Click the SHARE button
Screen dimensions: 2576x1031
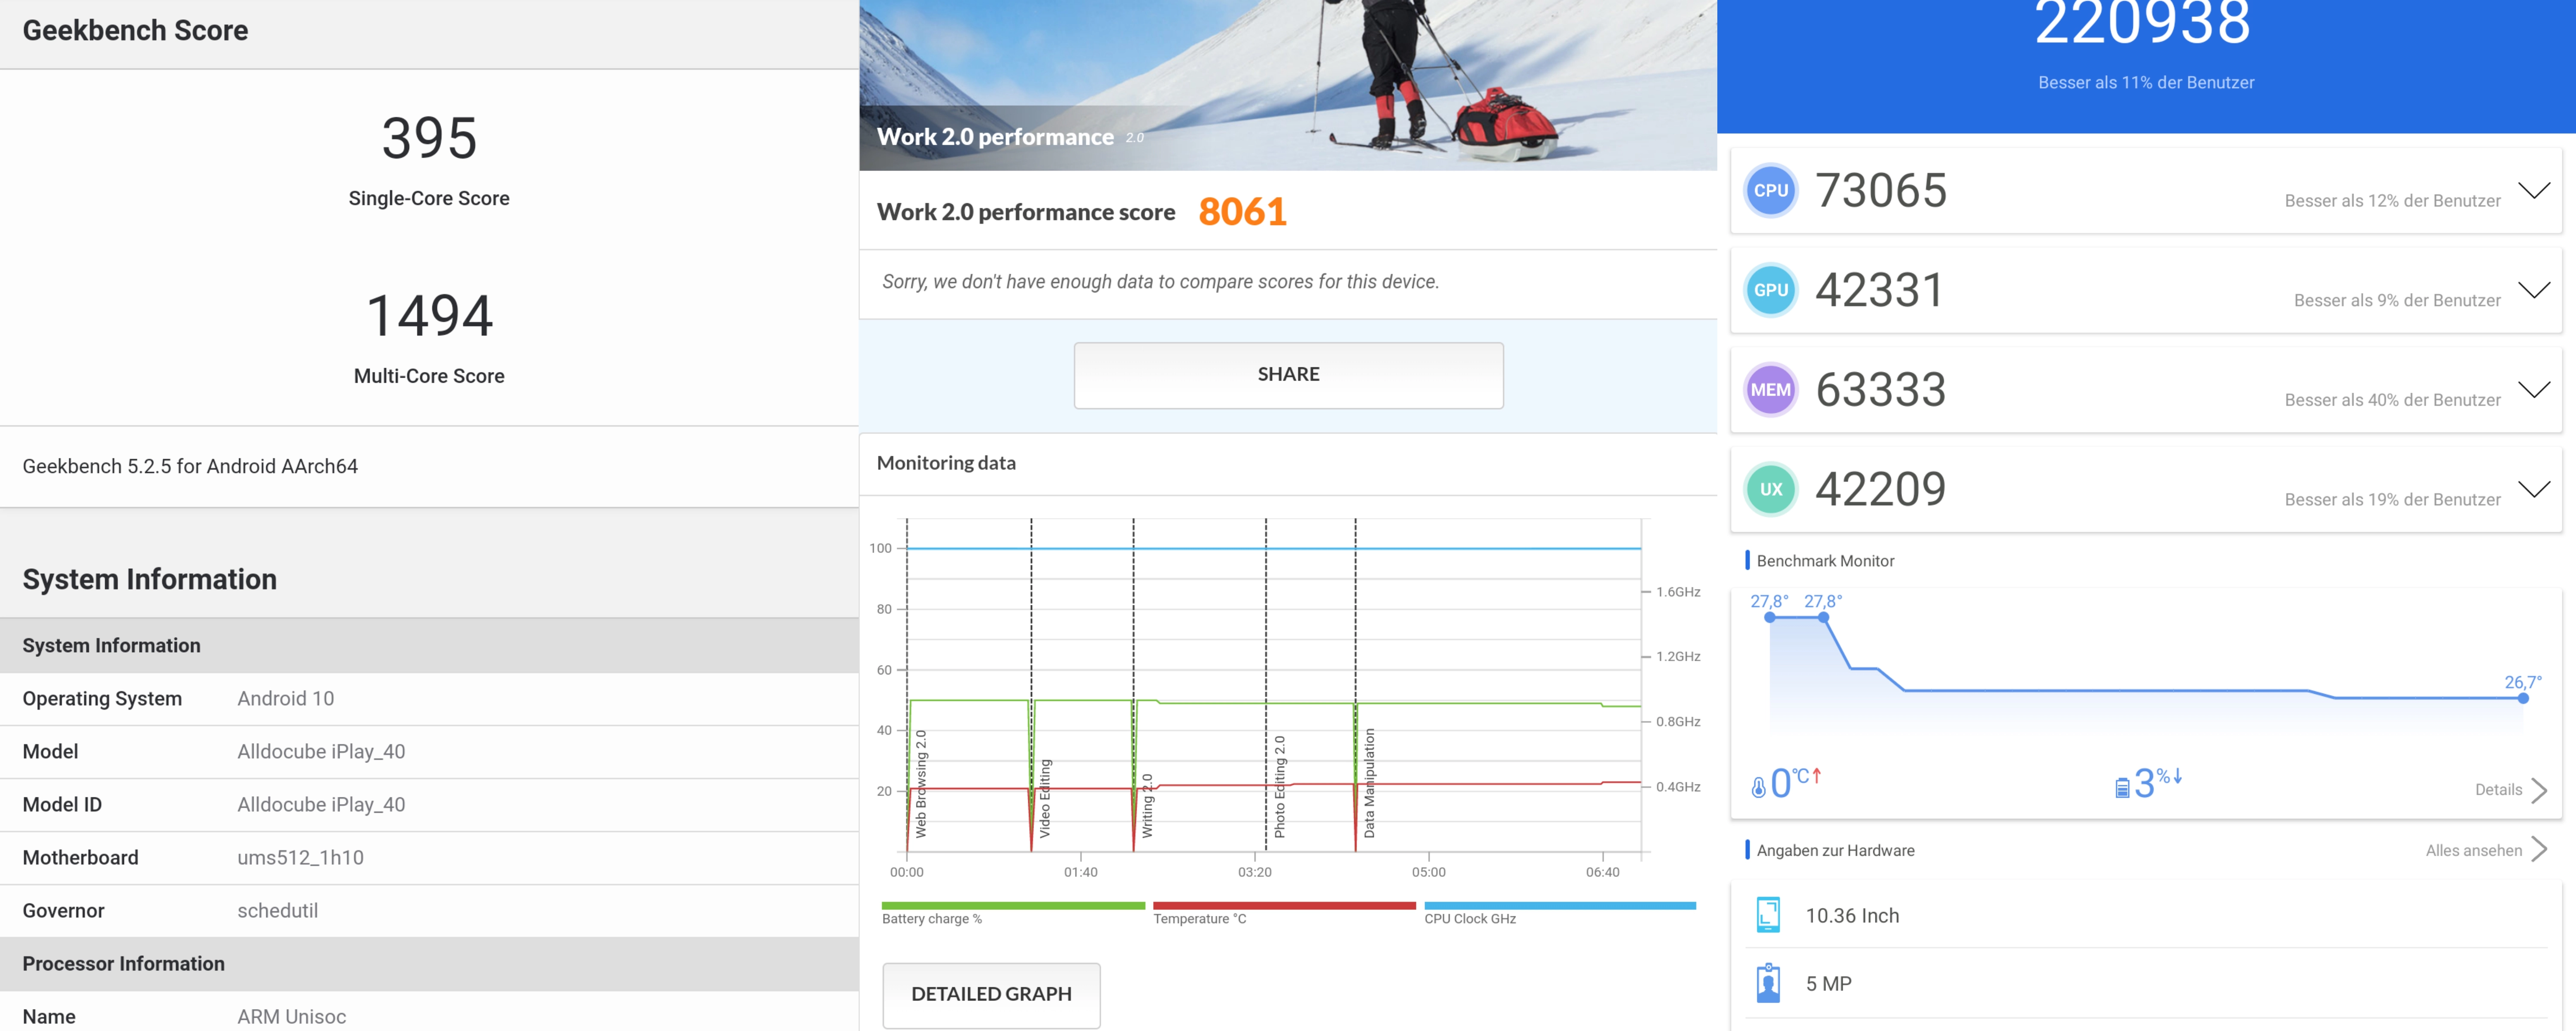[x=1288, y=375]
